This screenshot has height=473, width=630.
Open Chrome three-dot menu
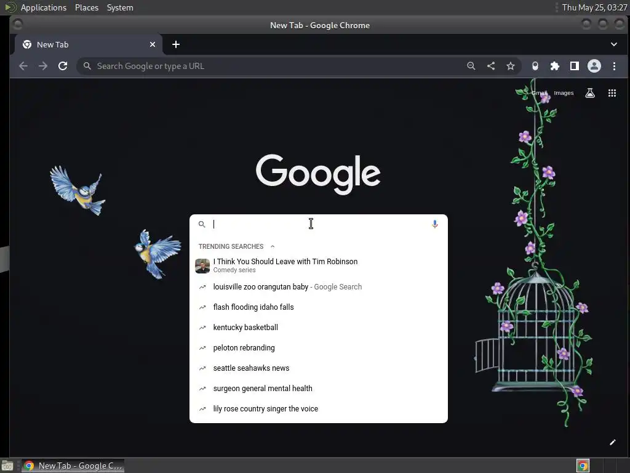pos(614,66)
